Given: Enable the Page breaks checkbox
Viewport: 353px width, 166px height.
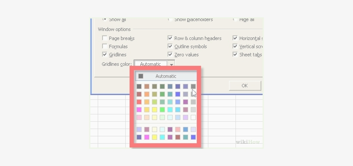Looking at the screenshot, I should (x=105, y=38).
